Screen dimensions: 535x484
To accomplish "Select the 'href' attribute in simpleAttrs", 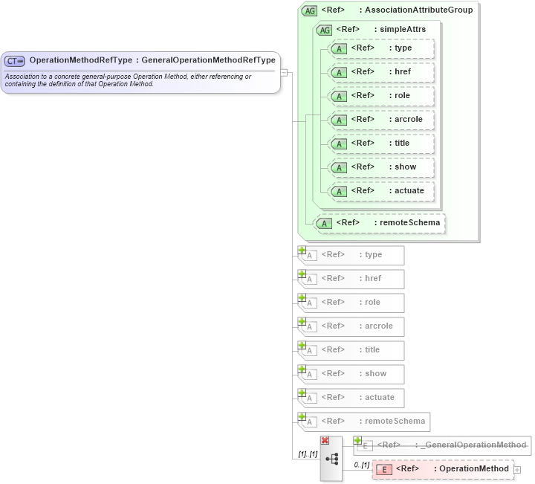I will 381,72.
